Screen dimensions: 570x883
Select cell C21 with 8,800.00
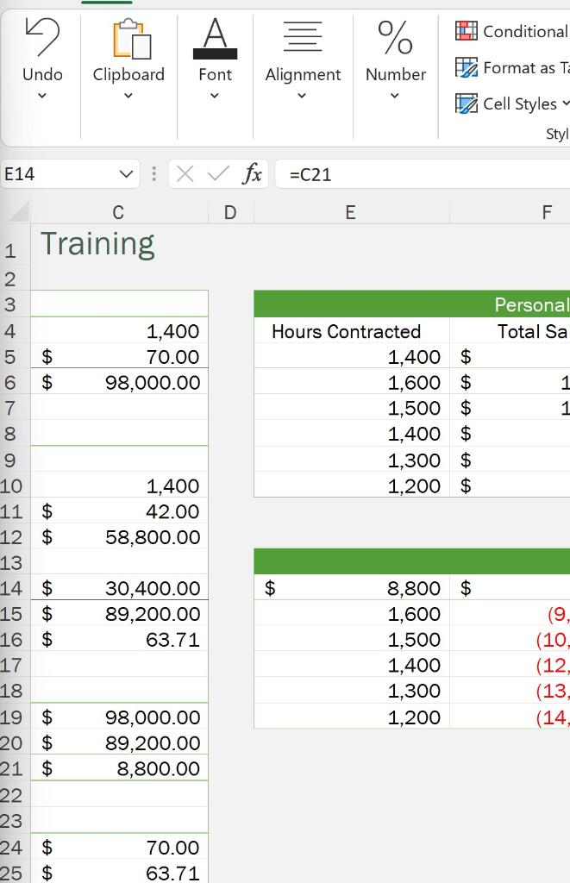click(x=119, y=768)
